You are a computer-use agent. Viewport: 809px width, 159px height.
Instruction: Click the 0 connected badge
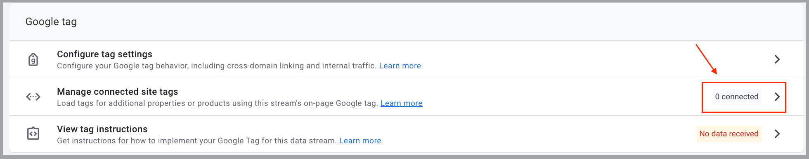tap(737, 97)
